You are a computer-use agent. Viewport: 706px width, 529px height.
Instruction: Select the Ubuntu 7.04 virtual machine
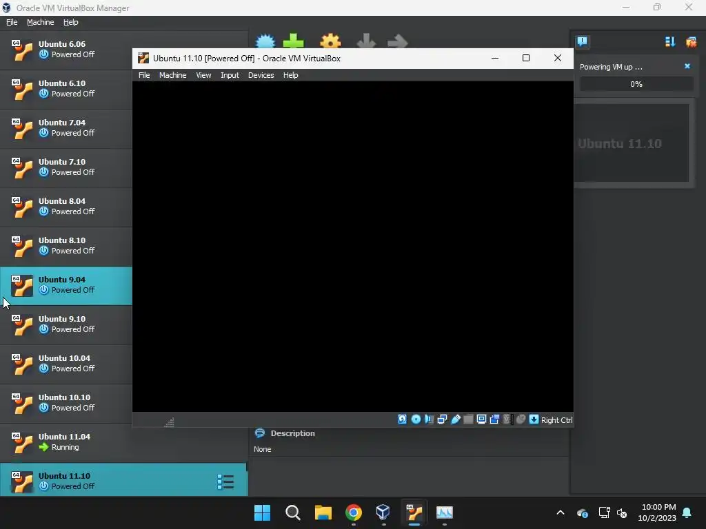tap(65, 128)
